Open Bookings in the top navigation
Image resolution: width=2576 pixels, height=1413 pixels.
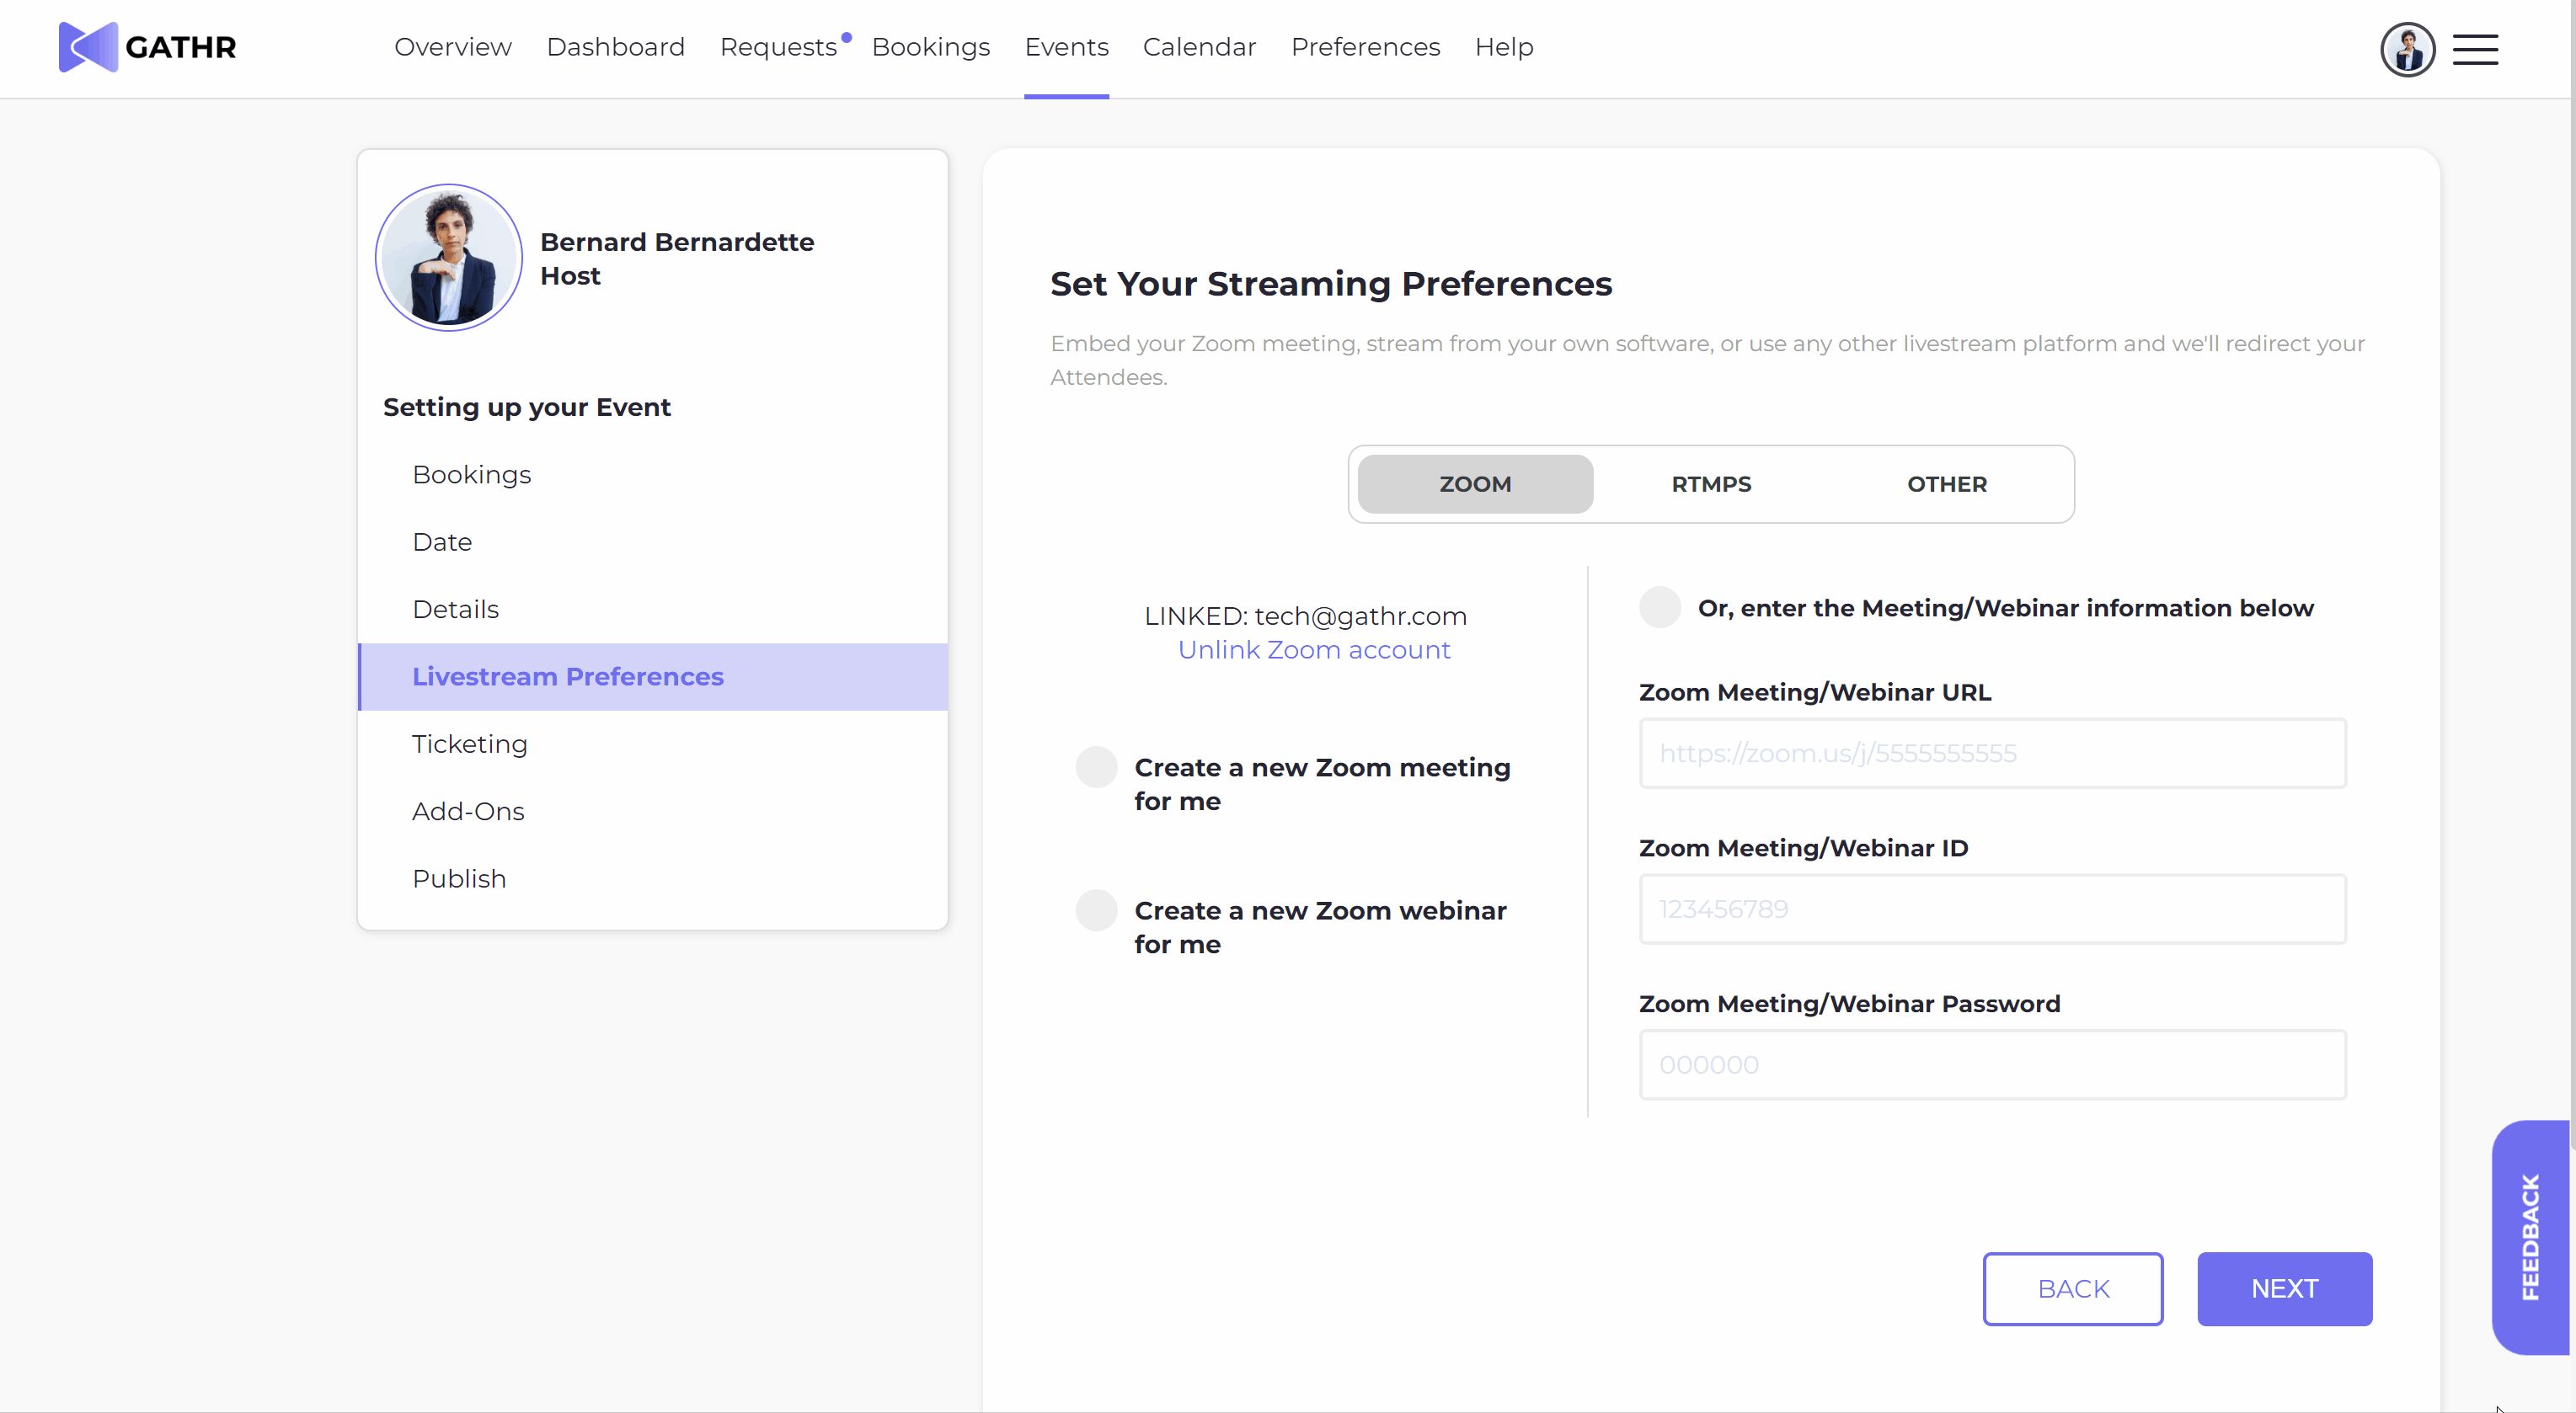pyautogui.click(x=931, y=47)
